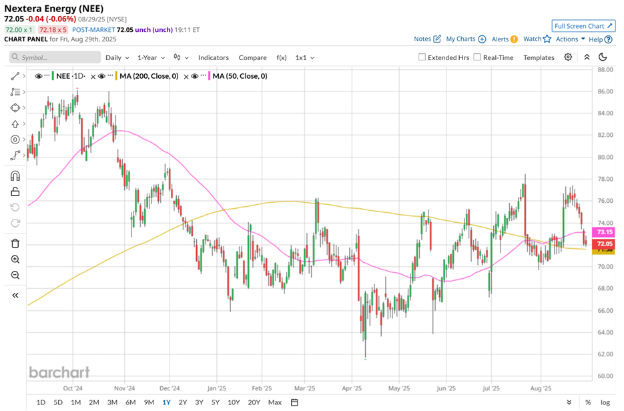Open the Indicators panel
The image size is (624, 411).
click(x=214, y=57)
